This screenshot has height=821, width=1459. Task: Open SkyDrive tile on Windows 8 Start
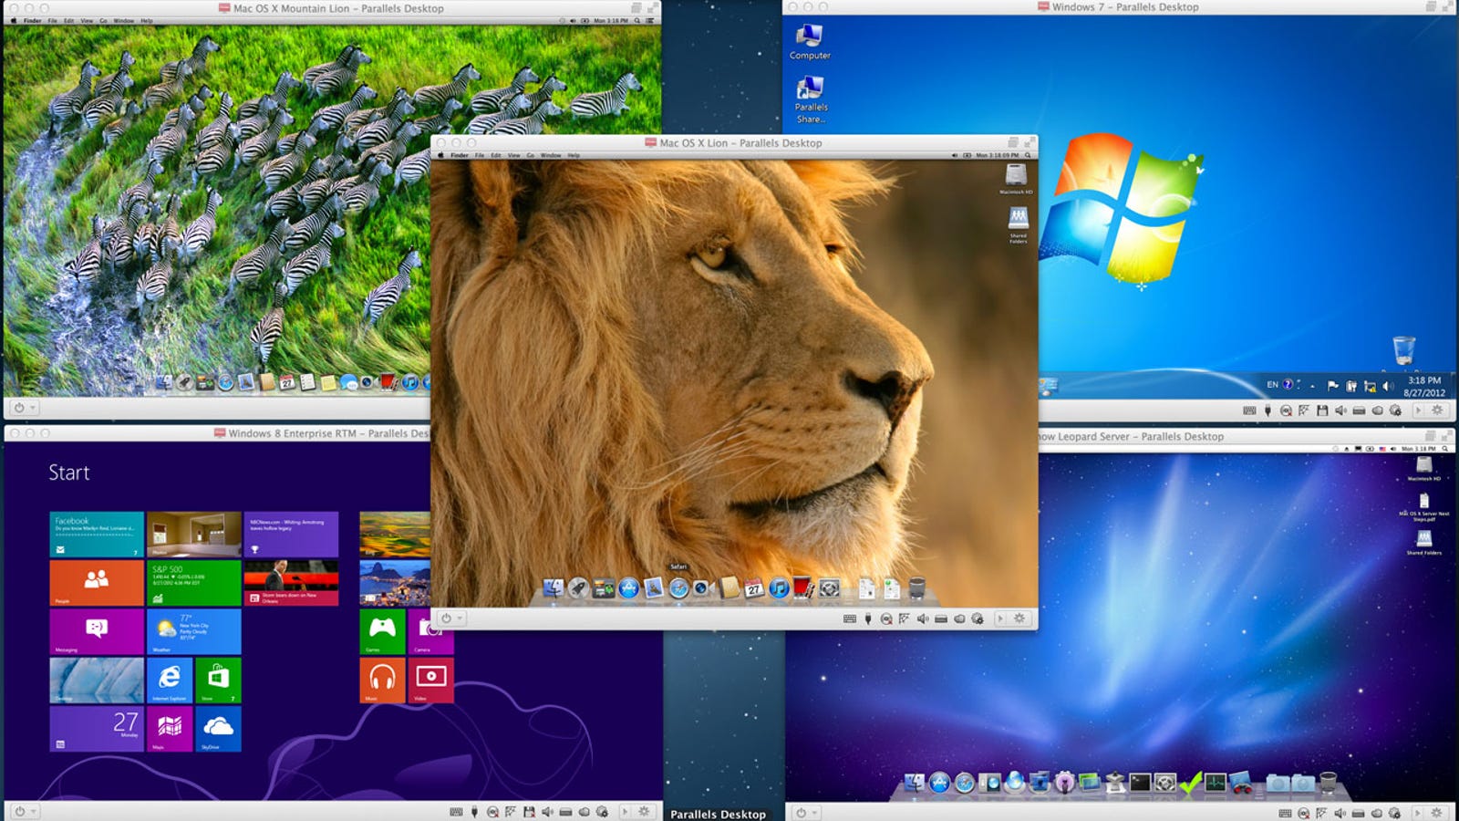coord(219,729)
